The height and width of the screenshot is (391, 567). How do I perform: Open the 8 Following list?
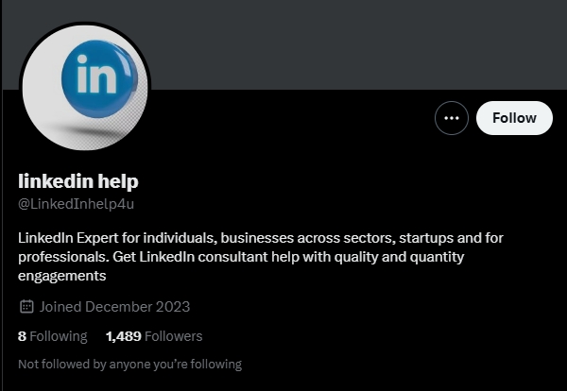point(52,336)
